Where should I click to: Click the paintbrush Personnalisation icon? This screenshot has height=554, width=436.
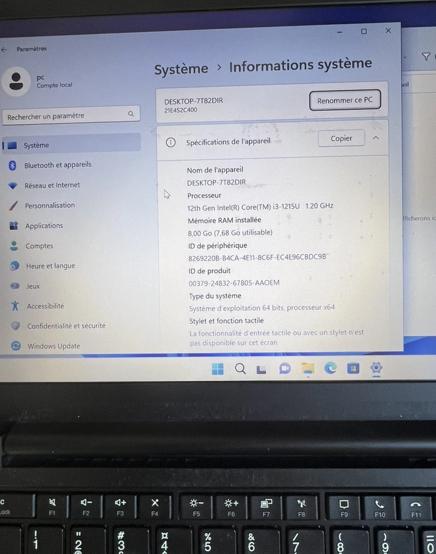[13, 205]
